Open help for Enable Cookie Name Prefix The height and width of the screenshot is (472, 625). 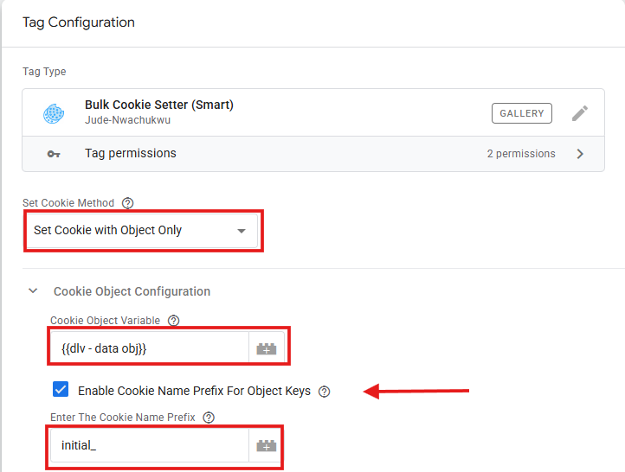(325, 391)
